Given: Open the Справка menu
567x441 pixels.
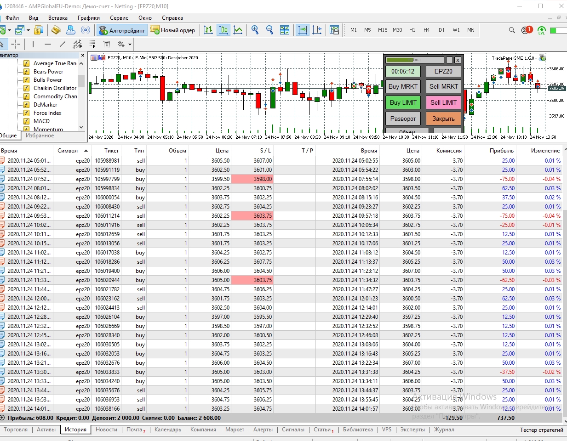Looking at the screenshot, I should (x=172, y=18).
